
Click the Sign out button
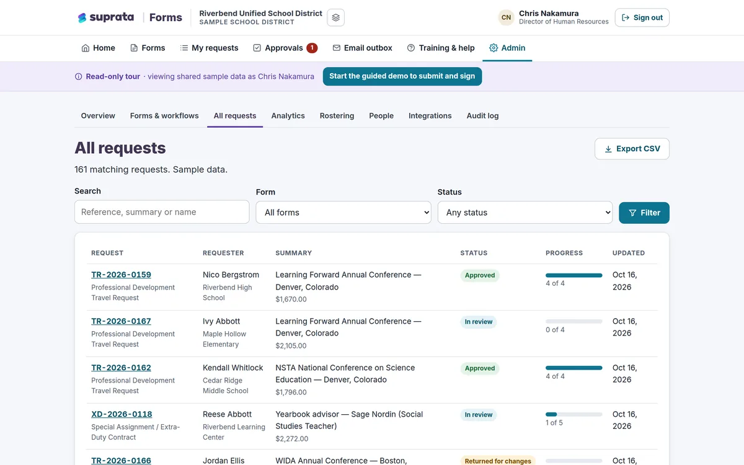point(642,17)
